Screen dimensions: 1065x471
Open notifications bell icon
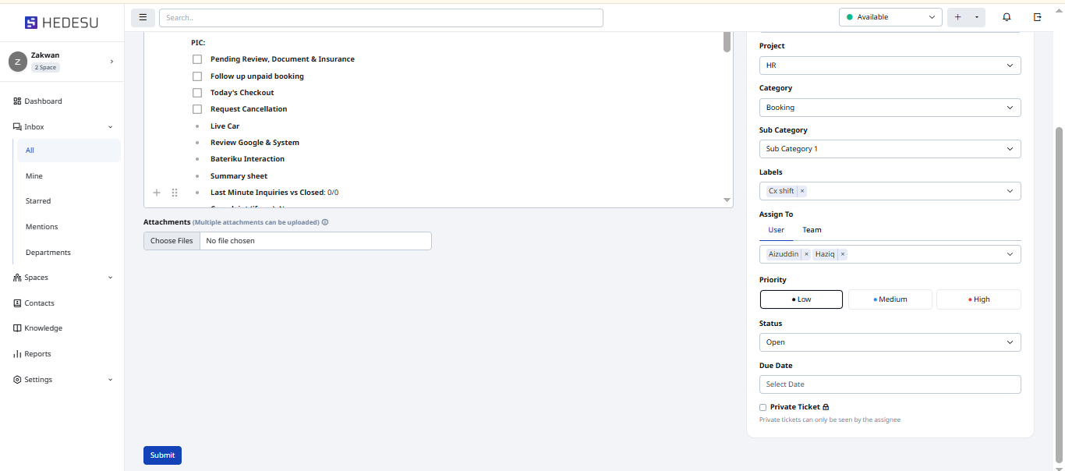pos(1007,17)
